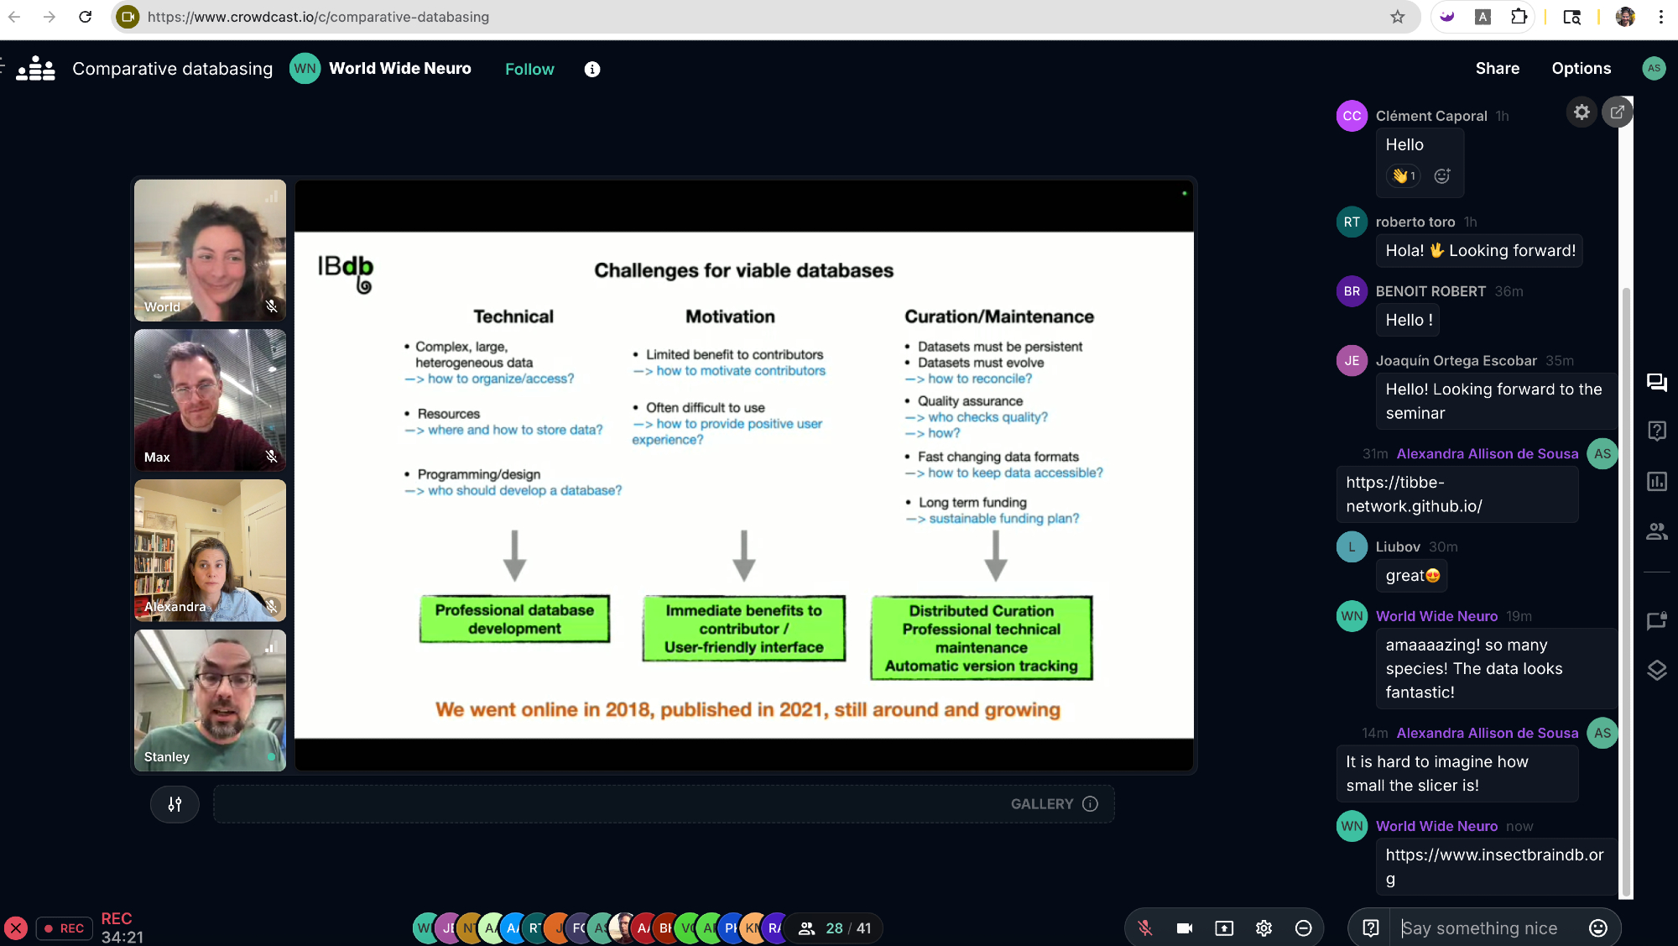Pop out the chat window
This screenshot has width=1678, height=946.
pyautogui.click(x=1617, y=112)
